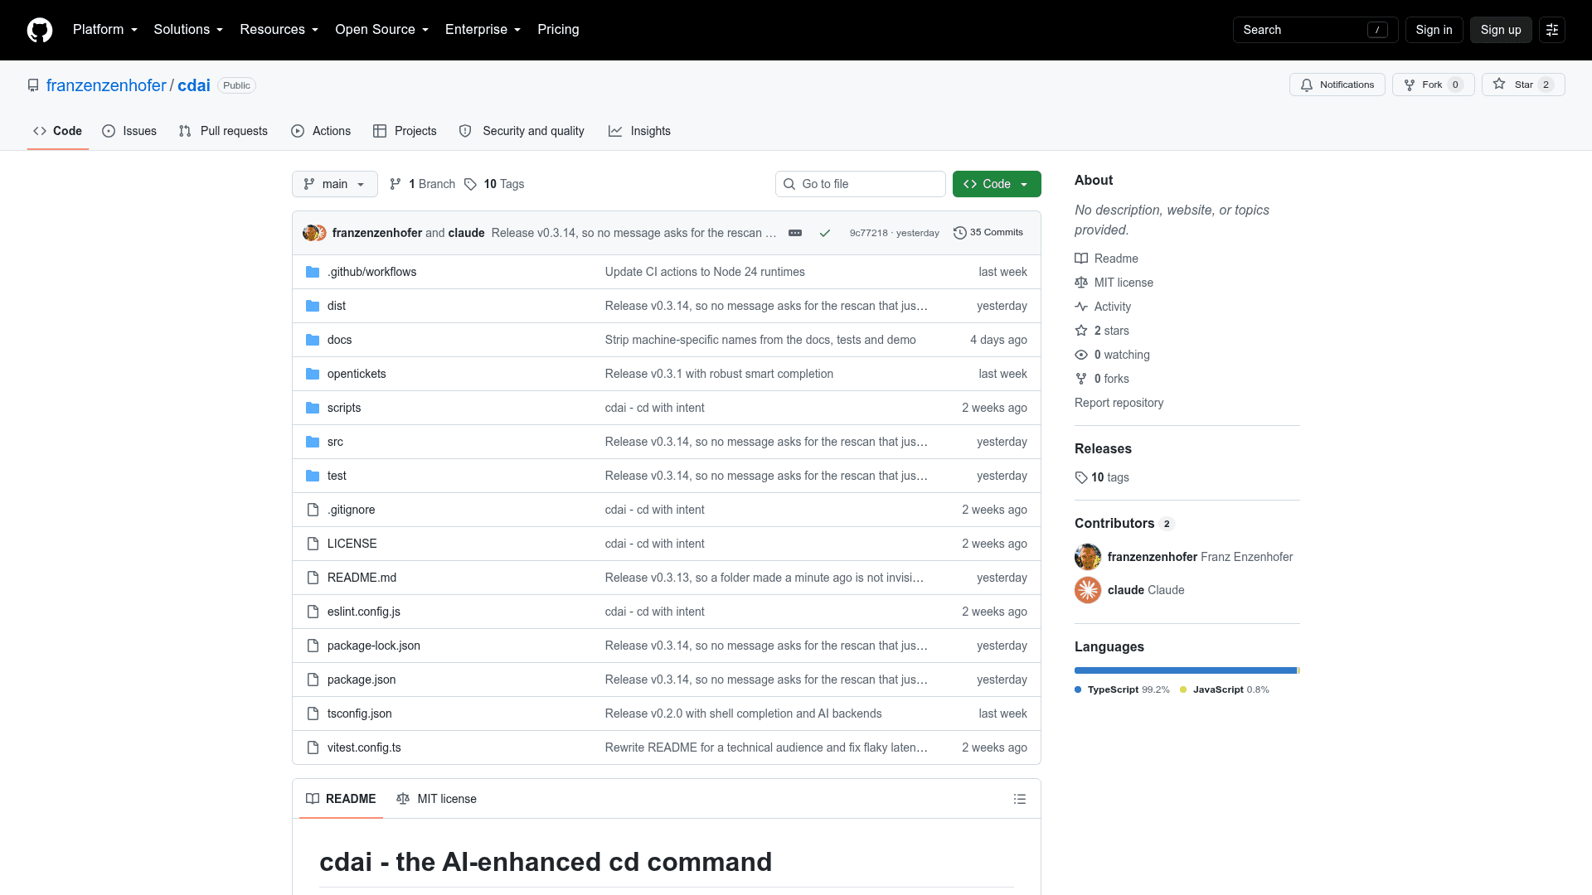Open the green Code dropdown
The height and width of the screenshot is (895, 1592).
[997, 184]
